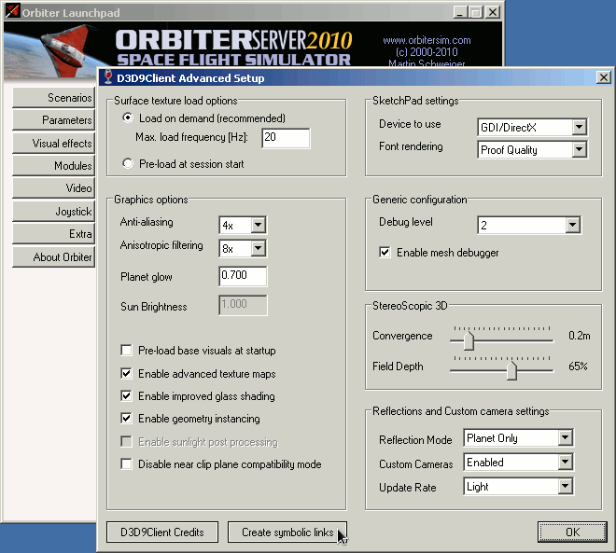Viewport: 616px width, 553px height.
Task: Expand the Device to use dropdown
Action: (579, 127)
